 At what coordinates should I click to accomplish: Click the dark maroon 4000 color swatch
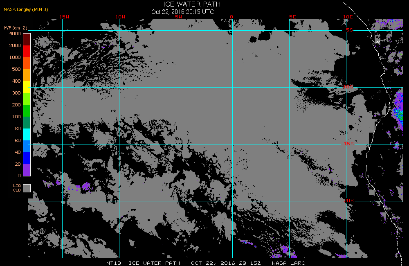click(27, 40)
